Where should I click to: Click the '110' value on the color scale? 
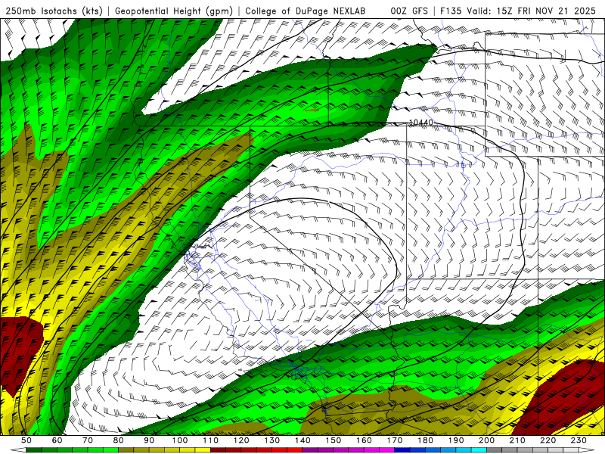coord(211,440)
